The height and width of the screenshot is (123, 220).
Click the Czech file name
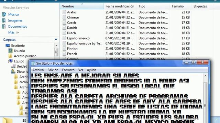pos(71,23)
